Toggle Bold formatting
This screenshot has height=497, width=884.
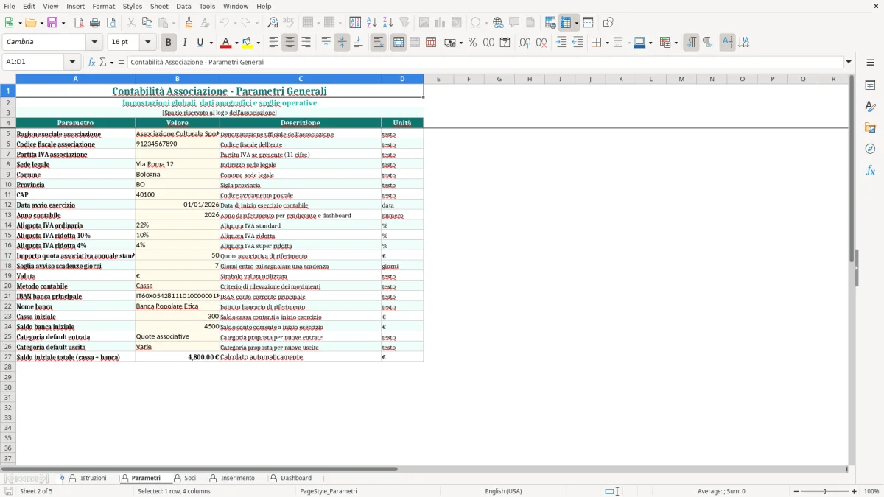click(x=169, y=43)
